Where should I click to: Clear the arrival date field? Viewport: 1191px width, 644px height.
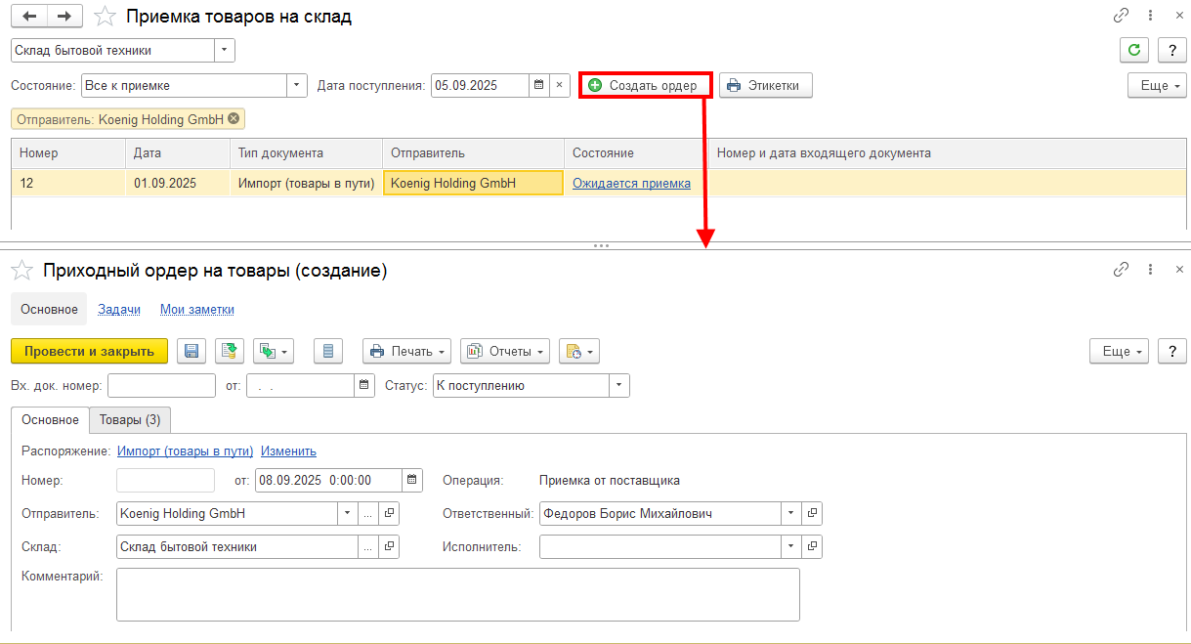point(559,85)
